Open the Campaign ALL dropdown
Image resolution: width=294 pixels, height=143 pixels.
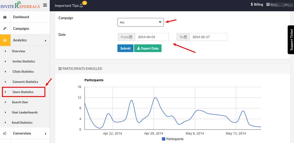pyautogui.click(x=140, y=22)
